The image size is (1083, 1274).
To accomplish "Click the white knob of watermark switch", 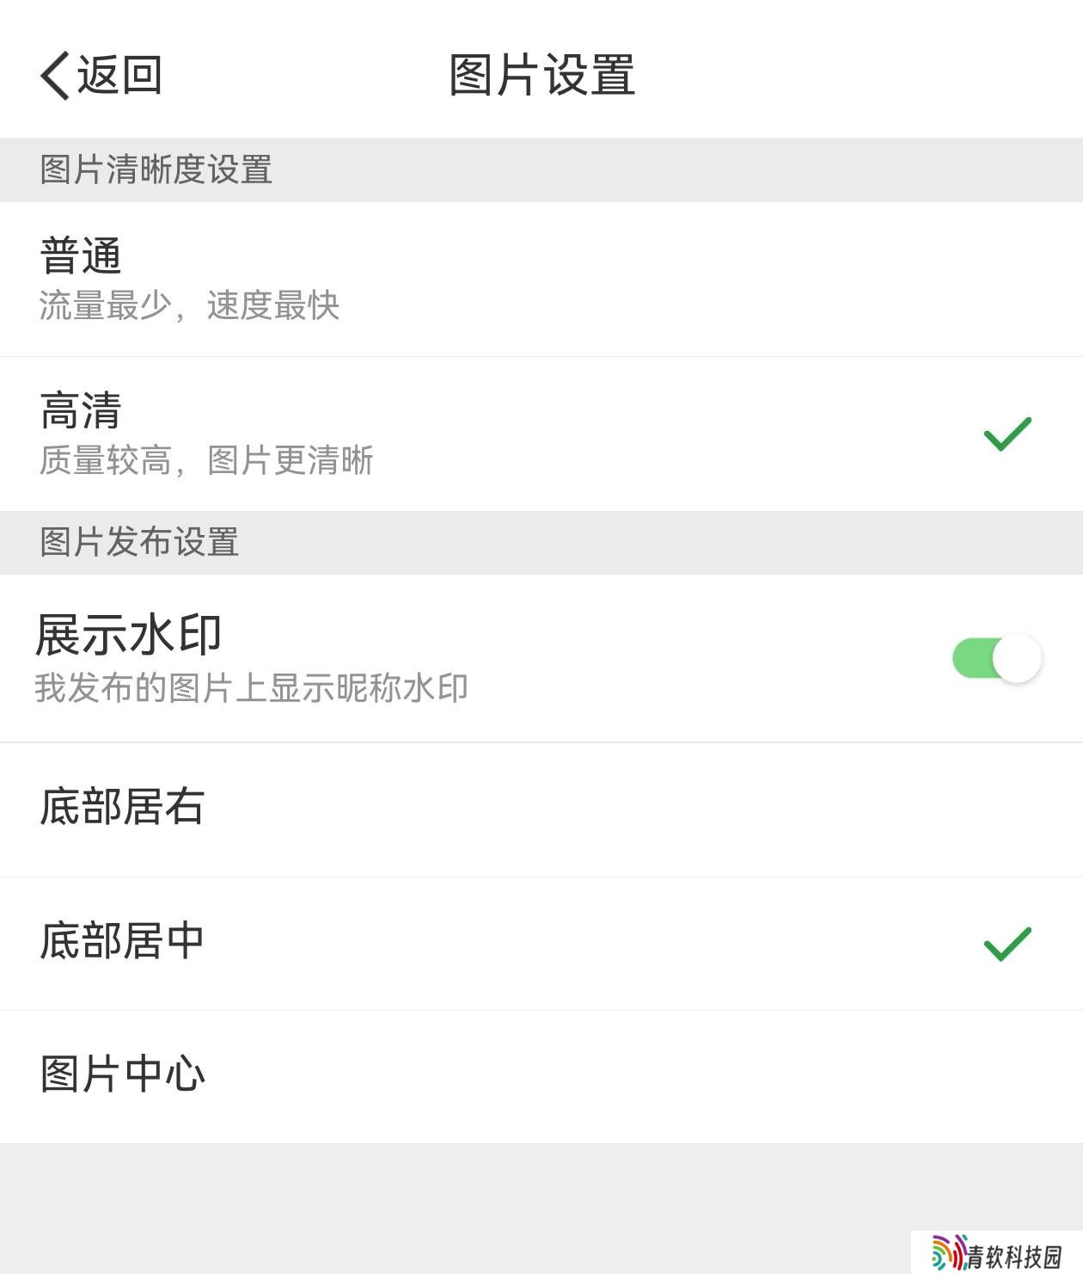I will [x=1018, y=658].
